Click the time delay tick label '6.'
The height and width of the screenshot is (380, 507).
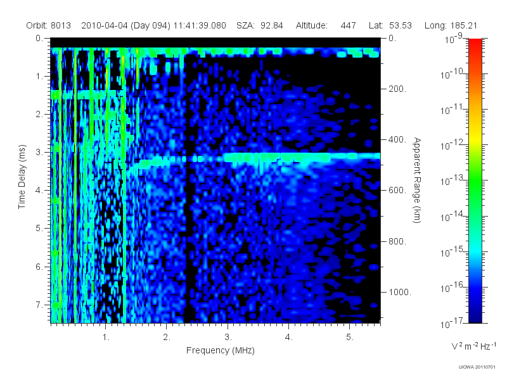[x=39, y=267]
